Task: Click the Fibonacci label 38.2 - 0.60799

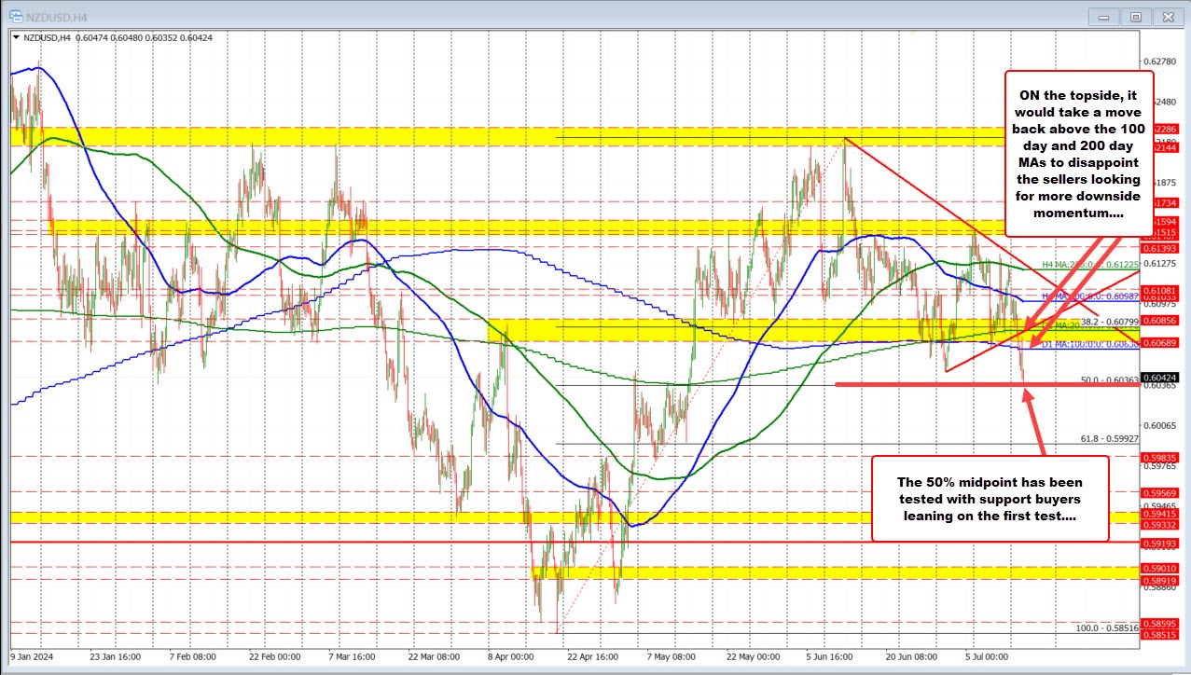Action: tap(1110, 323)
